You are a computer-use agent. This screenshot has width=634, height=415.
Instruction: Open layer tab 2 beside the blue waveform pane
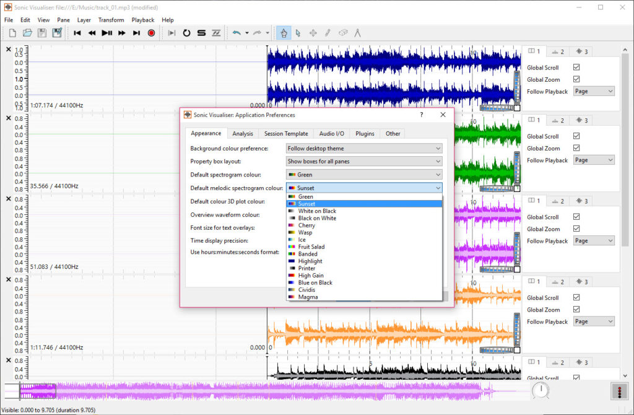pyautogui.click(x=558, y=51)
